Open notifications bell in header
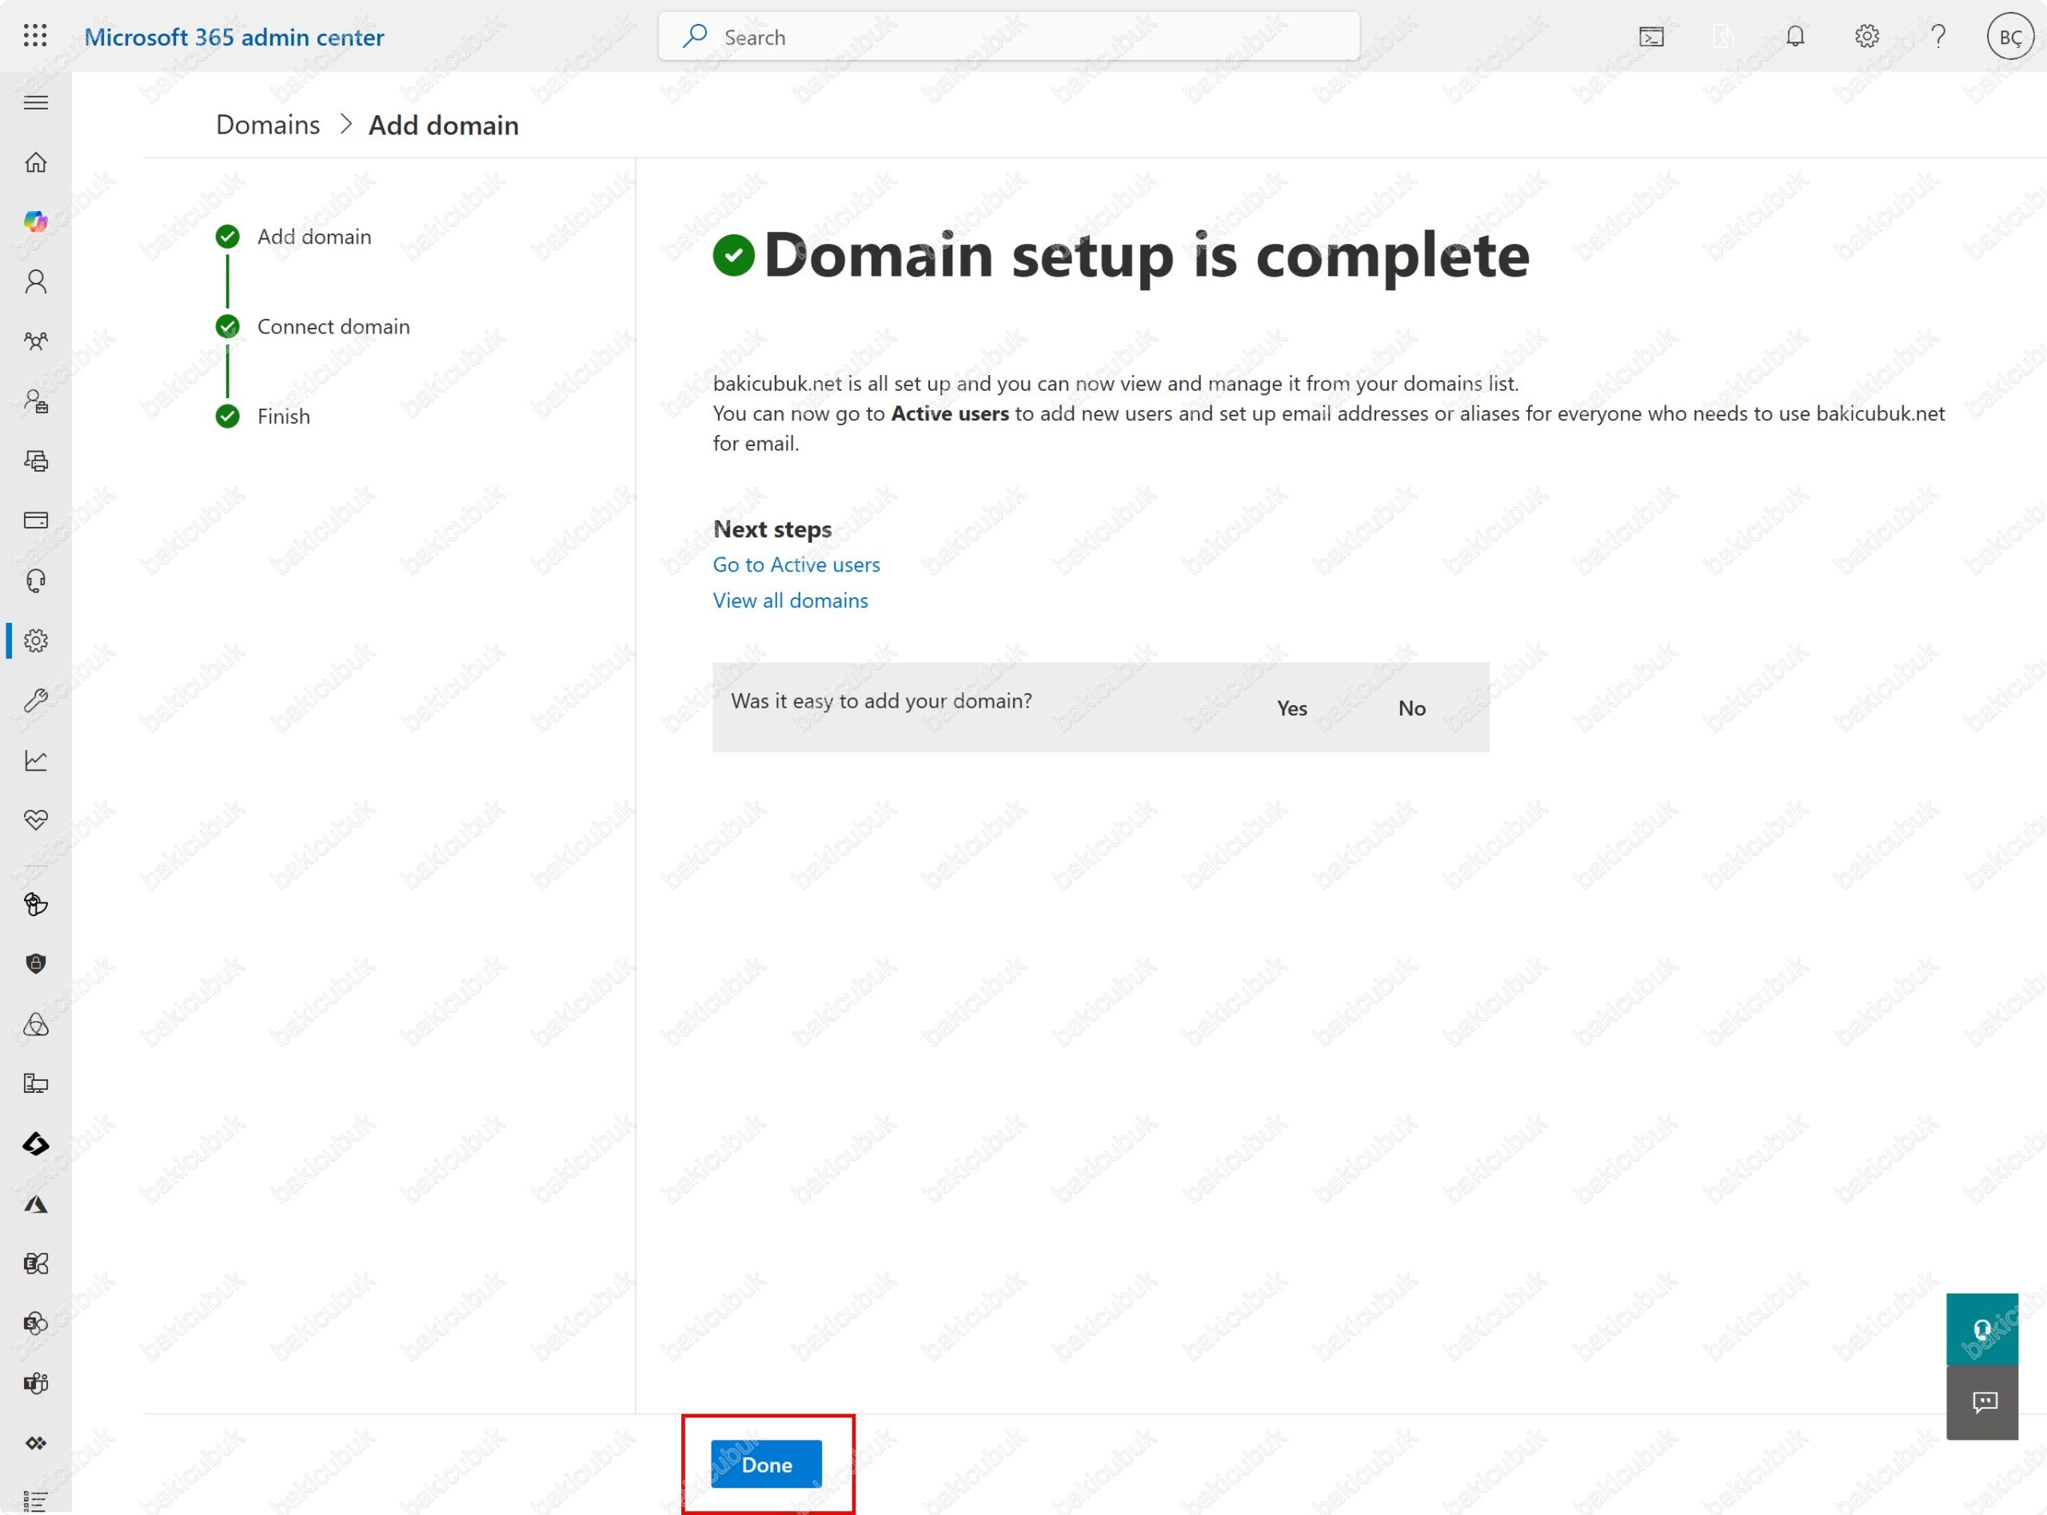 (1795, 37)
